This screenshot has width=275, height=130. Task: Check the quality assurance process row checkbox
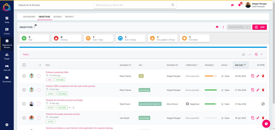(24, 118)
